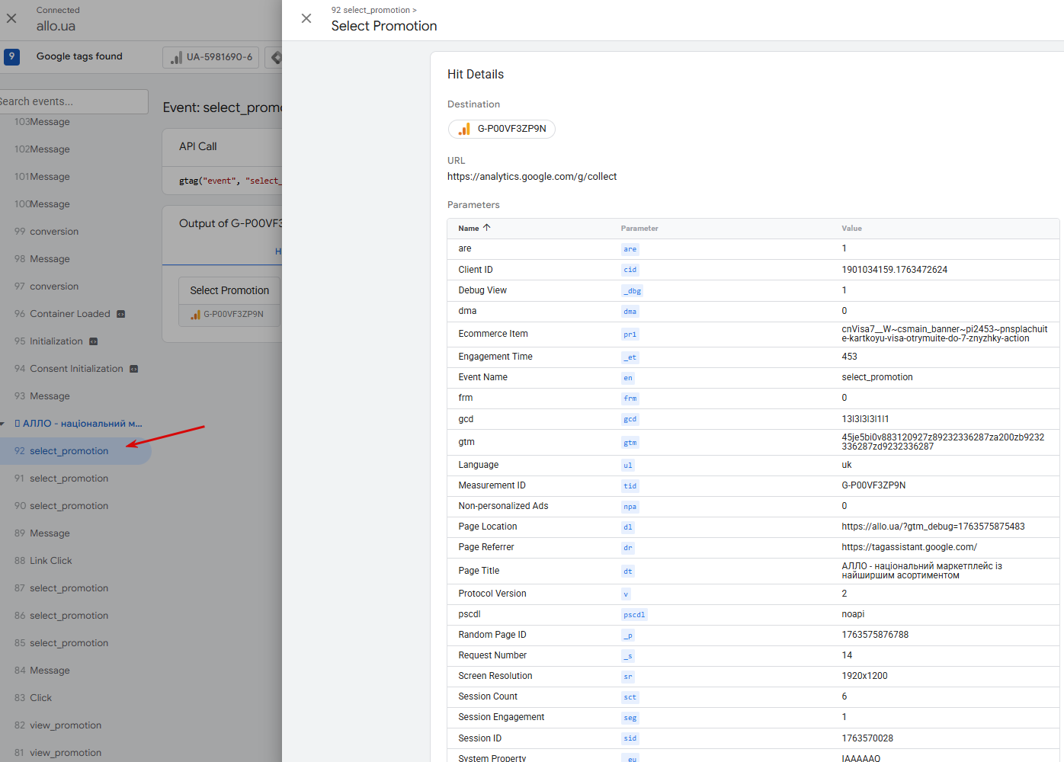Click the Client ID value 1901034159.1763472624
Image resolution: width=1064 pixels, height=762 pixels.
click(894, 270)
